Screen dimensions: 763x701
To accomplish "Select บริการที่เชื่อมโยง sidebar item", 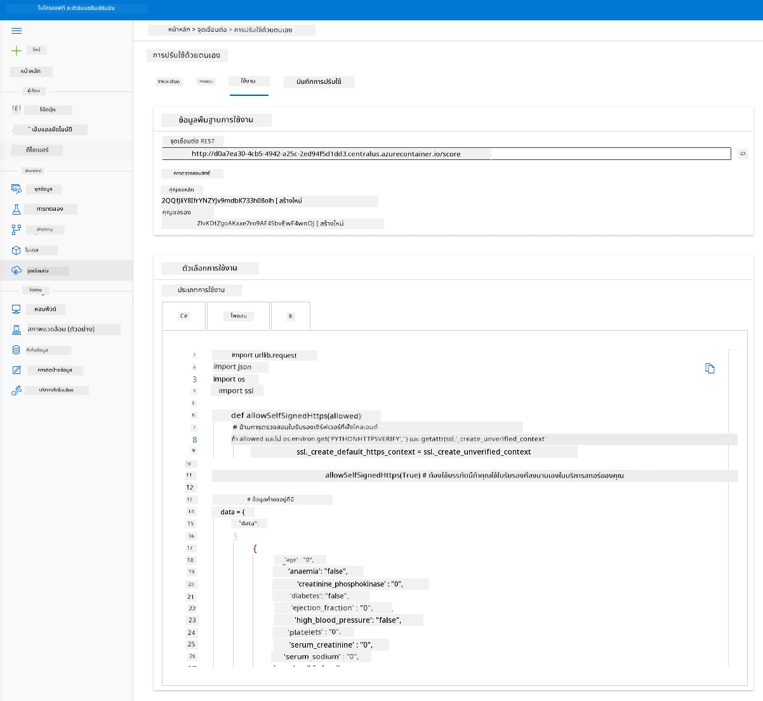I will tap(56, 390).
